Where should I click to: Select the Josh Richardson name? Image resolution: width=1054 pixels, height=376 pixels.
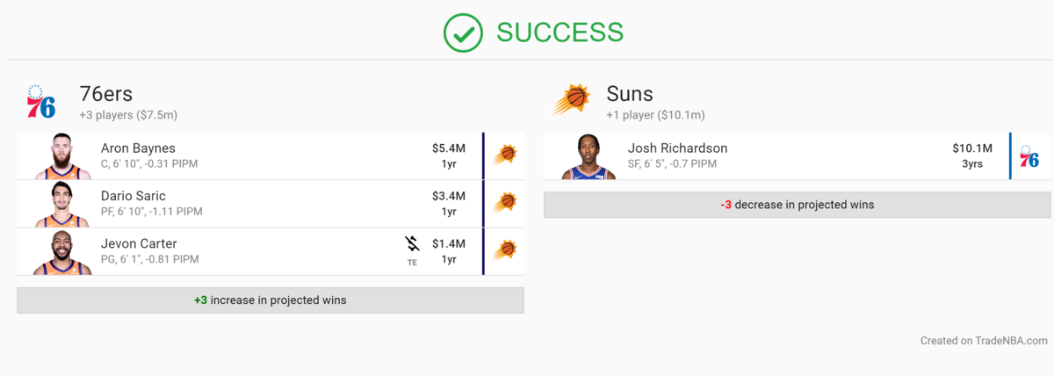[677, 148]
